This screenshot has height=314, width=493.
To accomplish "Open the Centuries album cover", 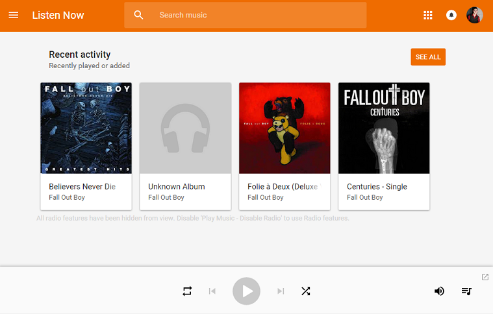I will tap(384, 128).
